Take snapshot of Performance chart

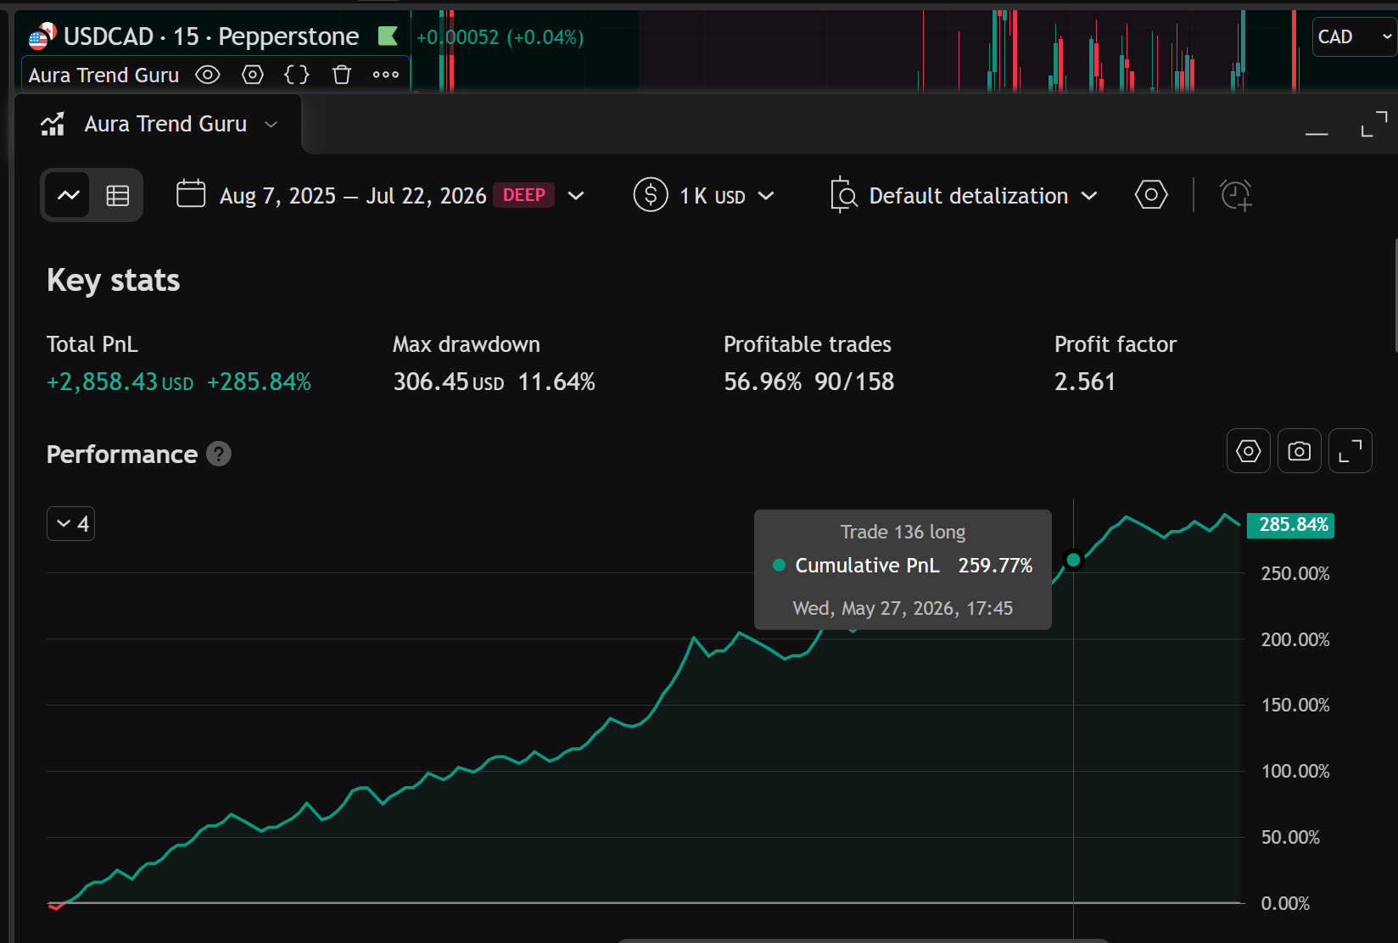point(1300,451)
